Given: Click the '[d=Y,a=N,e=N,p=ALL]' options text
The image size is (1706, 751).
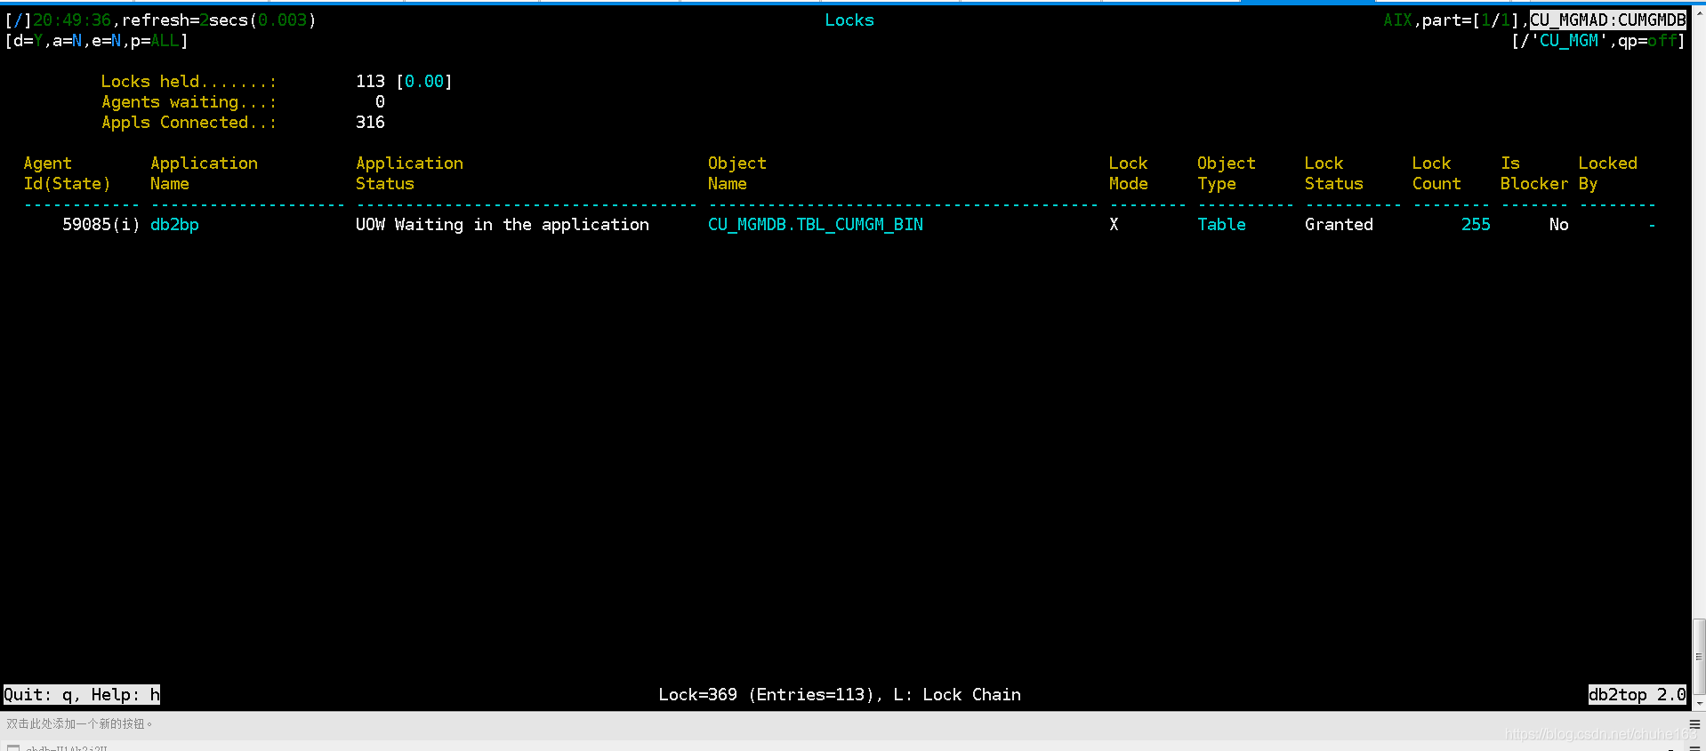Looking at the screenshot, I should pyautogui.click(x=96, y=41).
